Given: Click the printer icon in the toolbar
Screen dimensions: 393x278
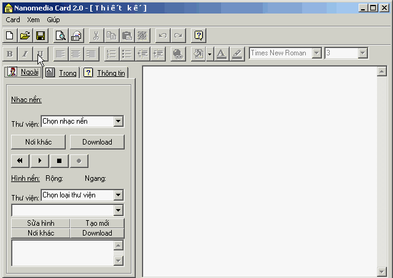Looking at the screenshot, I should point(76,36).
